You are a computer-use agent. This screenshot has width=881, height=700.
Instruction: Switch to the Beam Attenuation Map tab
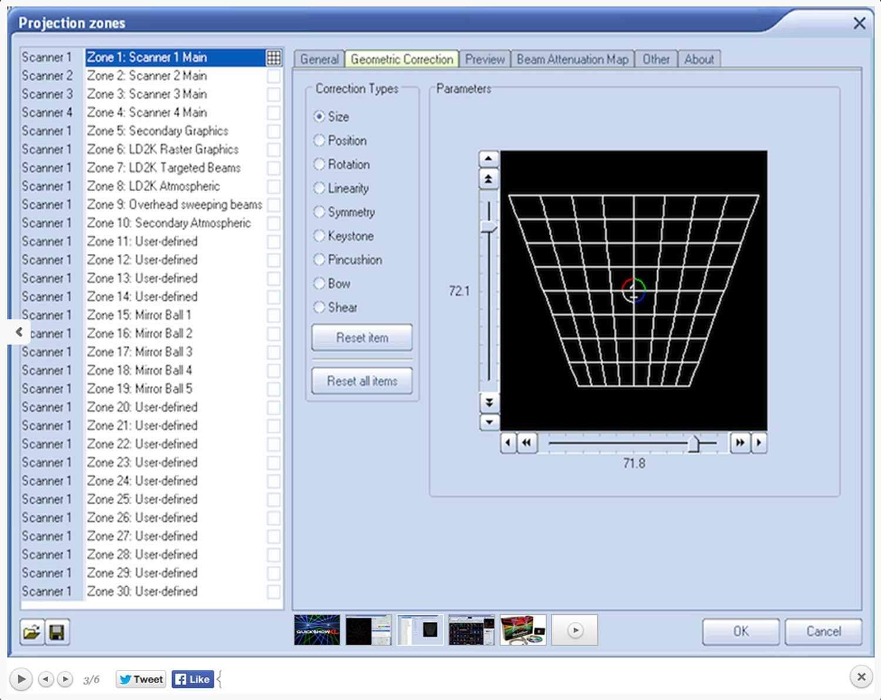573,59
